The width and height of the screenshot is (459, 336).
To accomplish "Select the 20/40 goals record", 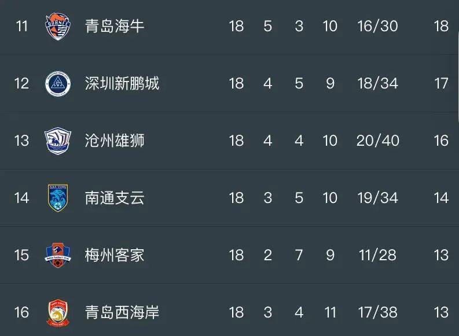I will tap(378, 141).
